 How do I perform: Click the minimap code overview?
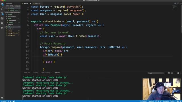click(175, 7)
